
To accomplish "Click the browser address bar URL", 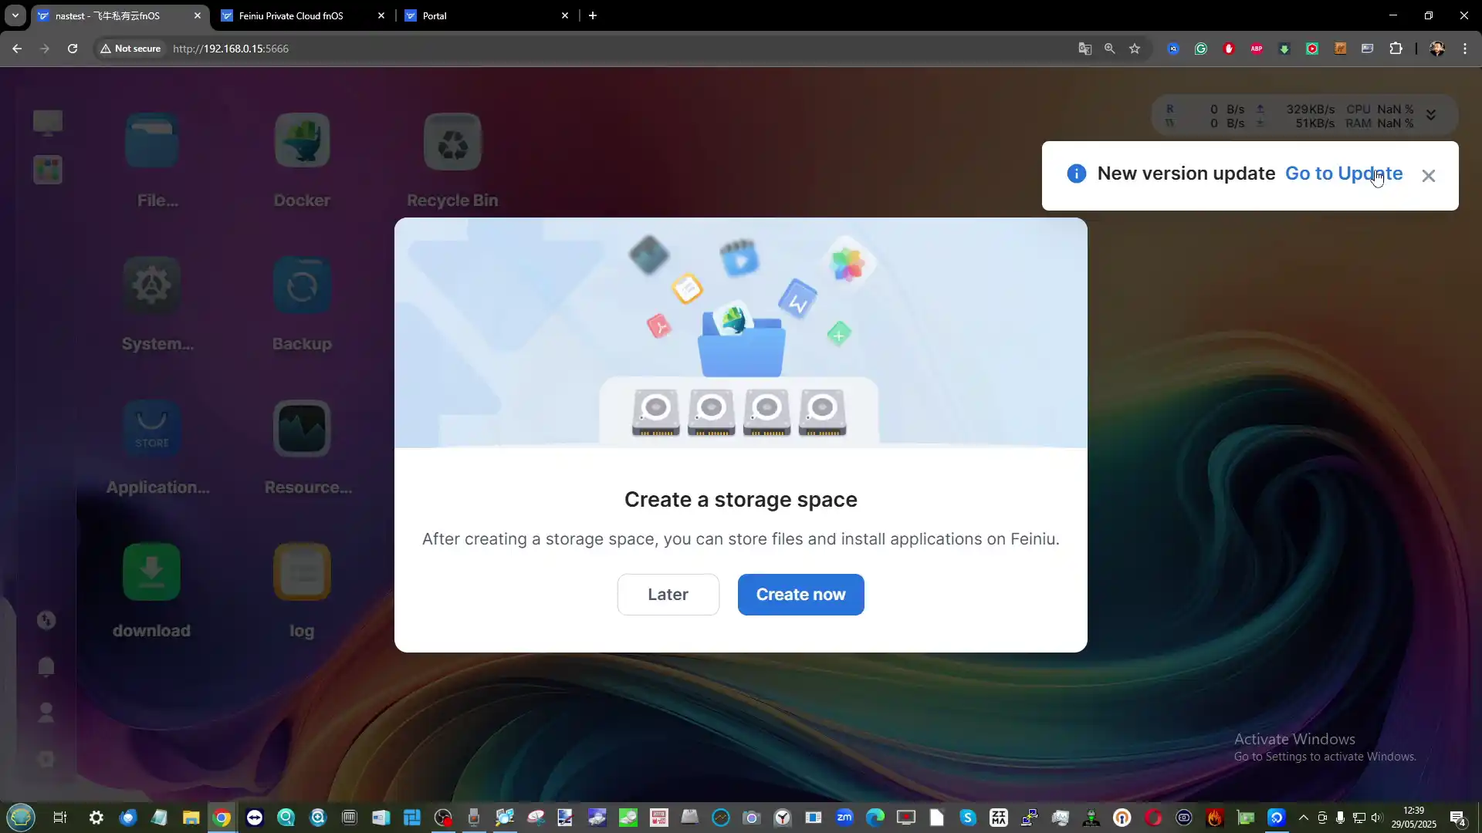I will (x=231, y=49).
